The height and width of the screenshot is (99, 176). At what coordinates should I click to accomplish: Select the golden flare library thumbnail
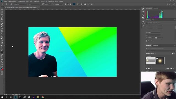160,61
